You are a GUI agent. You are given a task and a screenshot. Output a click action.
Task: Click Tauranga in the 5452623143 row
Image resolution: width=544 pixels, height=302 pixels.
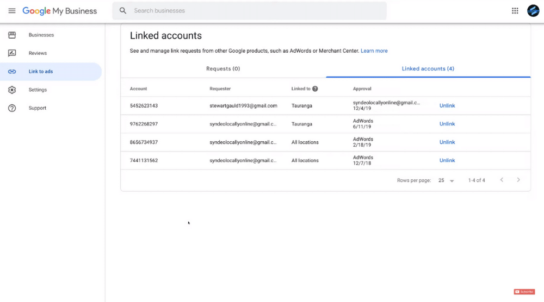[301, 105]
